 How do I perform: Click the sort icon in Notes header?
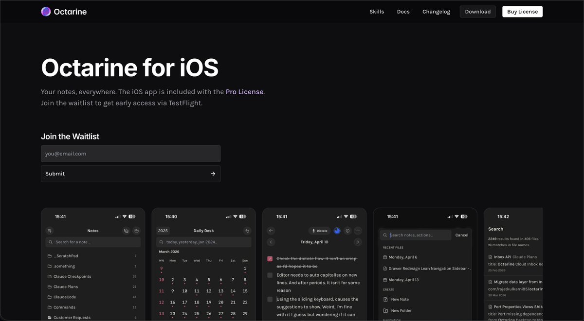[49, 231]
